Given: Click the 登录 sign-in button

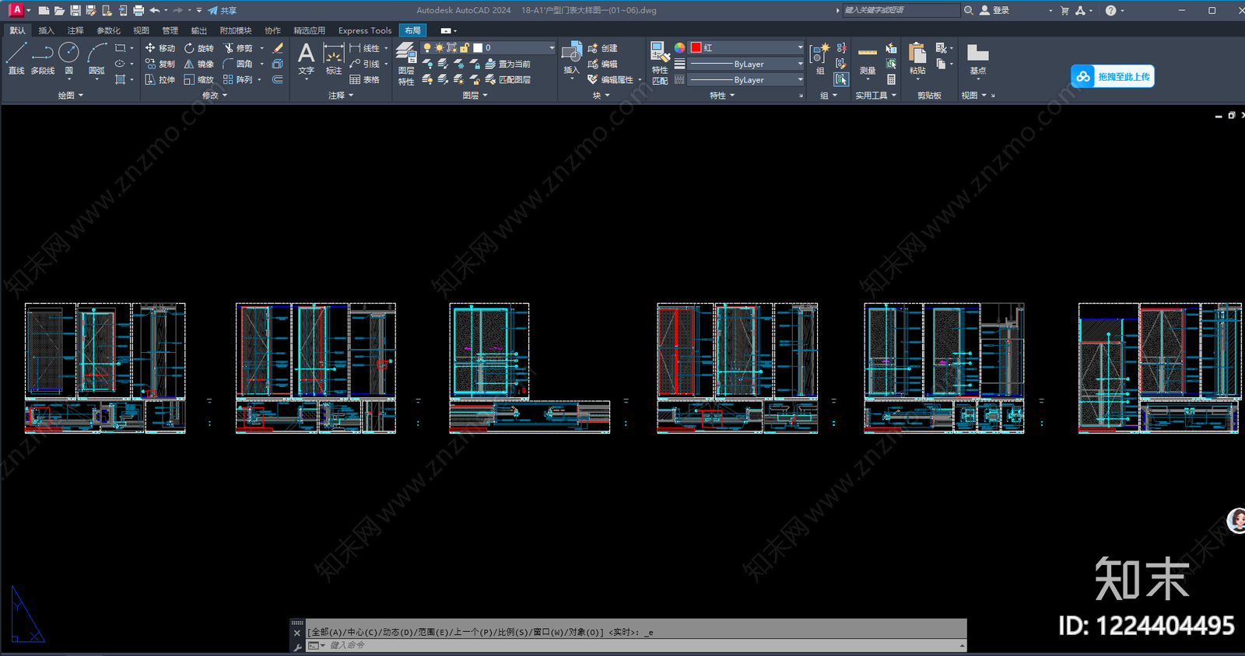Looking at the screenshot, I should click(994, 10).
